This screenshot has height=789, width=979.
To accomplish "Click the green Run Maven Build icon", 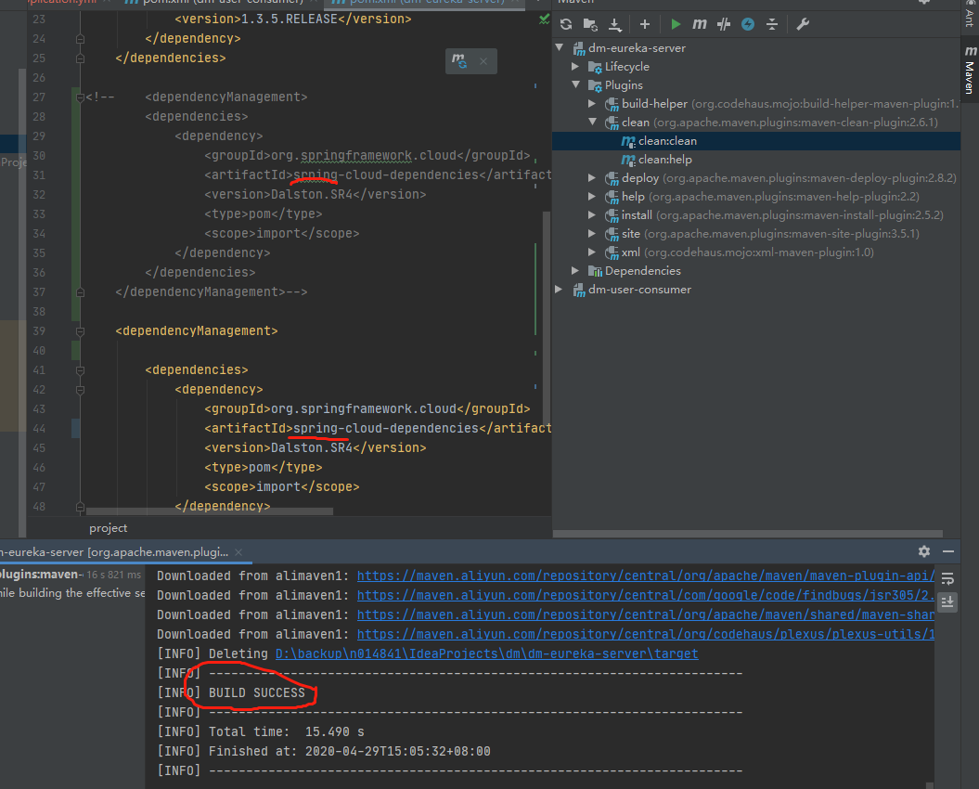I will 676,24.
